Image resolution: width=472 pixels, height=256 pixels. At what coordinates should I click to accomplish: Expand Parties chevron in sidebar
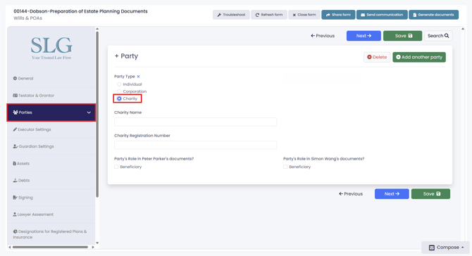coord(89,113)
